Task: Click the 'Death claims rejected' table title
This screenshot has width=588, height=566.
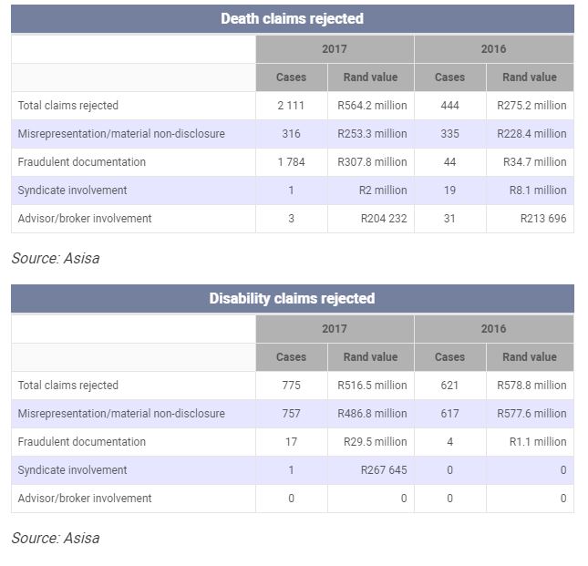Action: [292, 18]
